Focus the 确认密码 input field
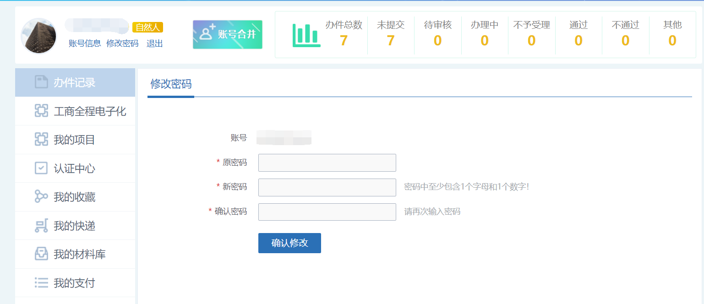The image size is (704, 304). tap(327, 212)
